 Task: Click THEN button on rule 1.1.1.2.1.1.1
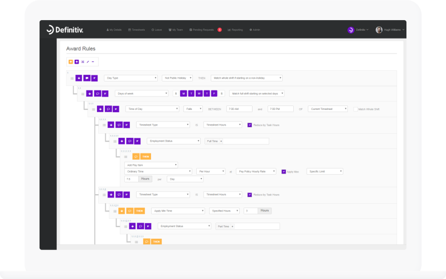157,242
